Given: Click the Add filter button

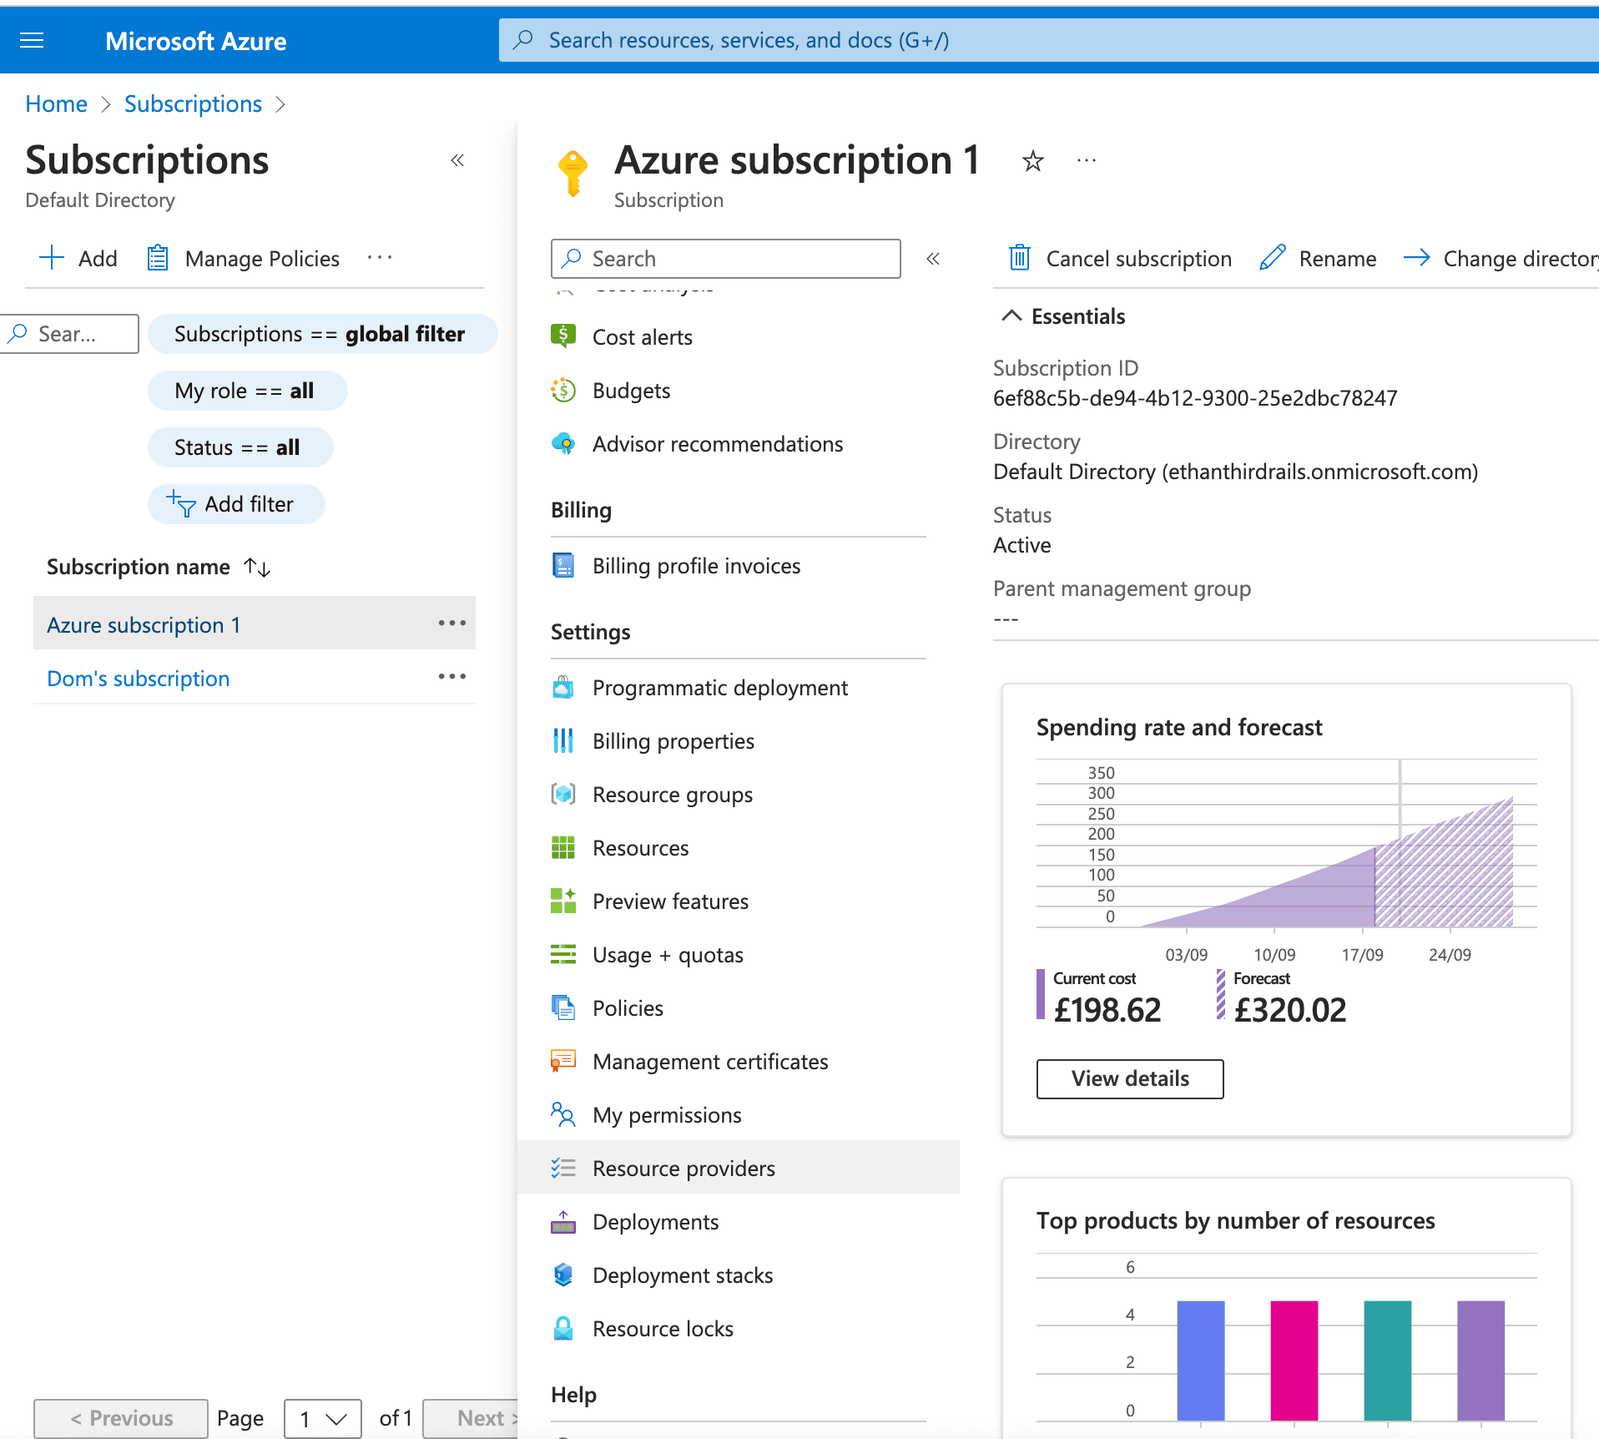Looking at the screenshot, I should (236, 504).
